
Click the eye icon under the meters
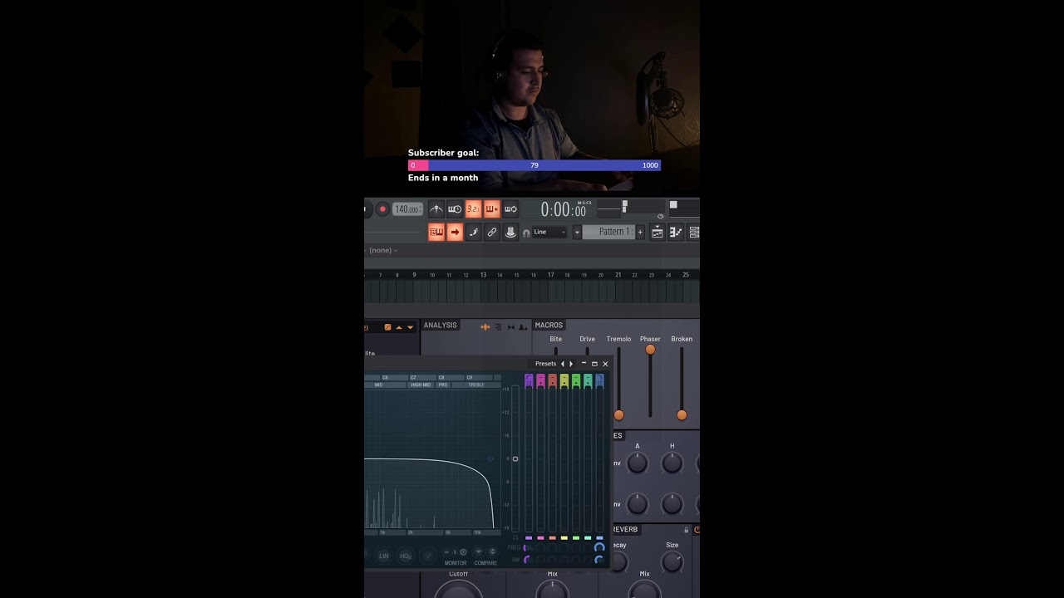[661, 217]
